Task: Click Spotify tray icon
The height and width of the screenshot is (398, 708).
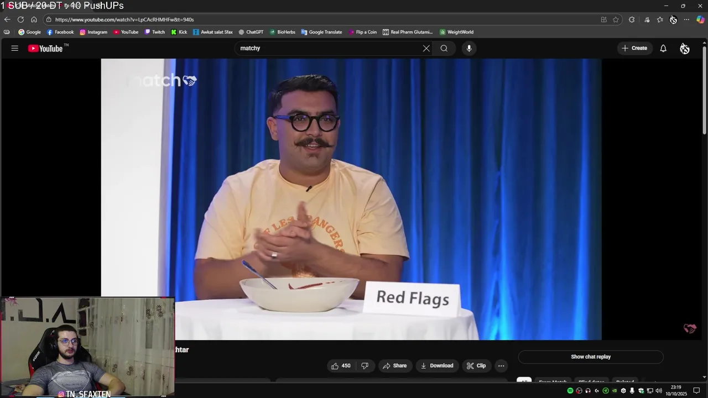Action: pyautogui.click(x=570, y=391)
